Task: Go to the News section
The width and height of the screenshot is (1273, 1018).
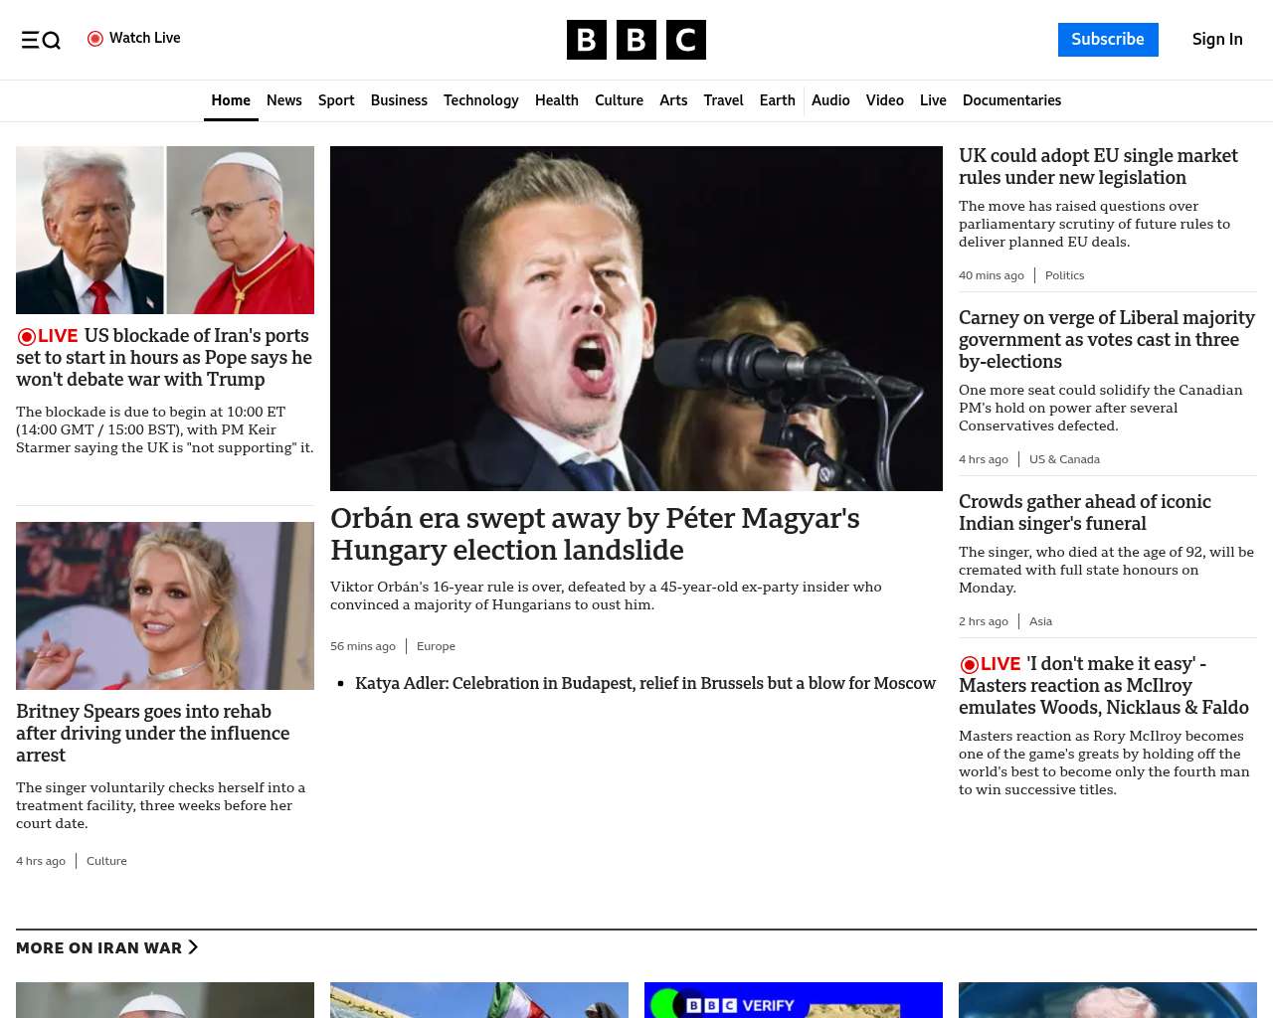Action: coord(283,100)
